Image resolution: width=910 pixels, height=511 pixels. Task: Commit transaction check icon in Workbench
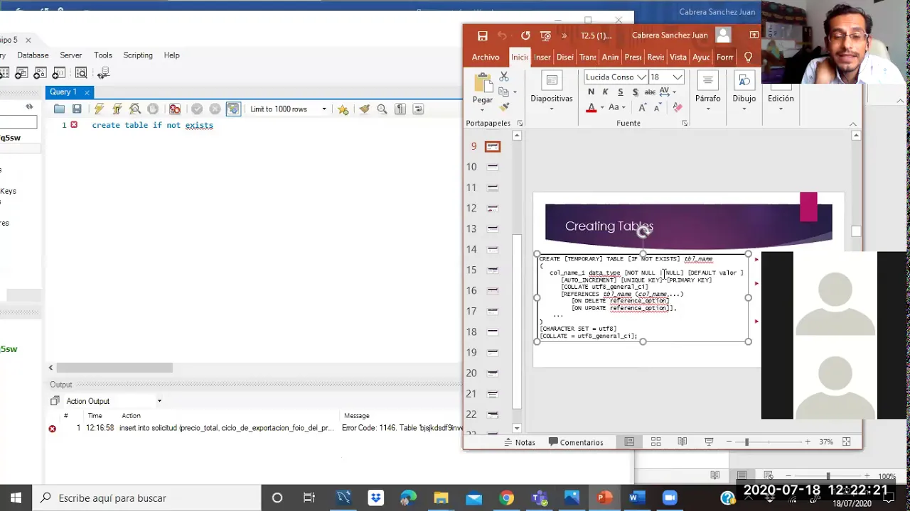pyautogui.click(x=197, y=109)
